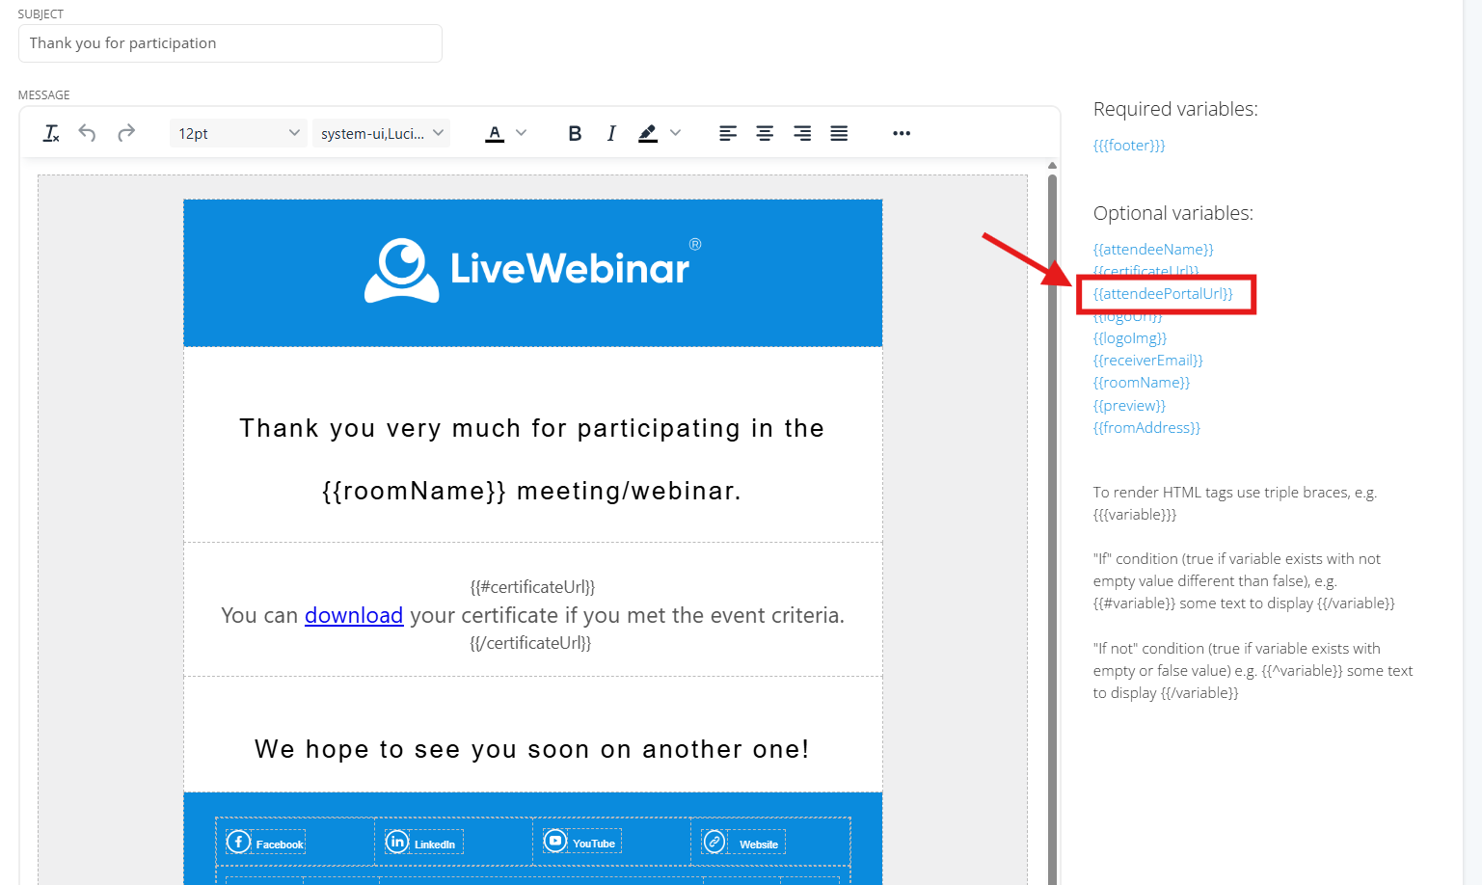Clear formatting with the Tx icon
Image resolution: width=1482 pixels, height=885 pixels.
pyautogui.click(x=51, y=133)
